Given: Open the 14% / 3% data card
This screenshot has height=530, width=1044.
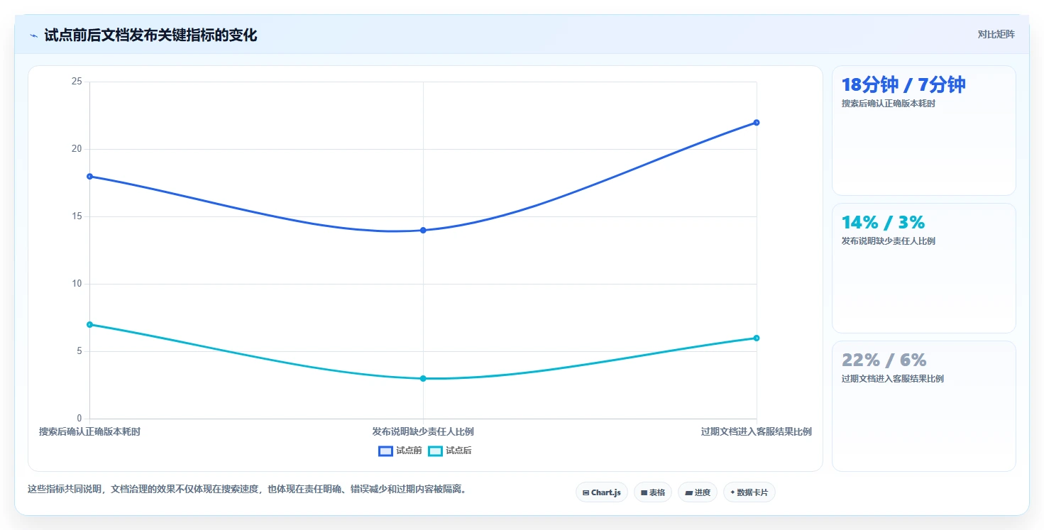Looking at the screenshot, I should pyautogui.click(x=924, y=268).
